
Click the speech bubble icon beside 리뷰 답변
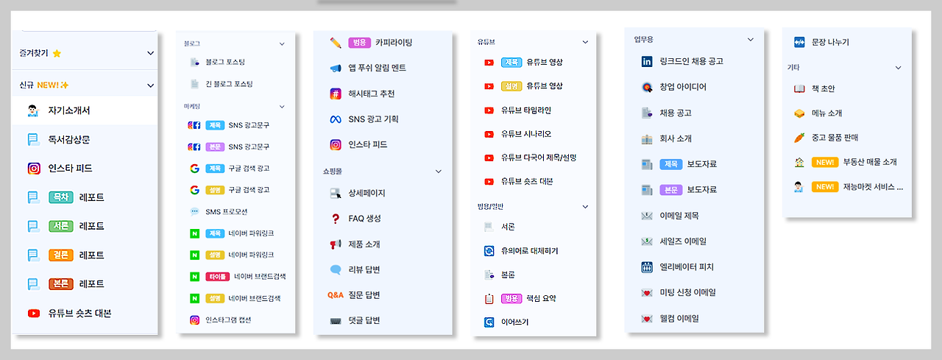(x=336, y=269)
